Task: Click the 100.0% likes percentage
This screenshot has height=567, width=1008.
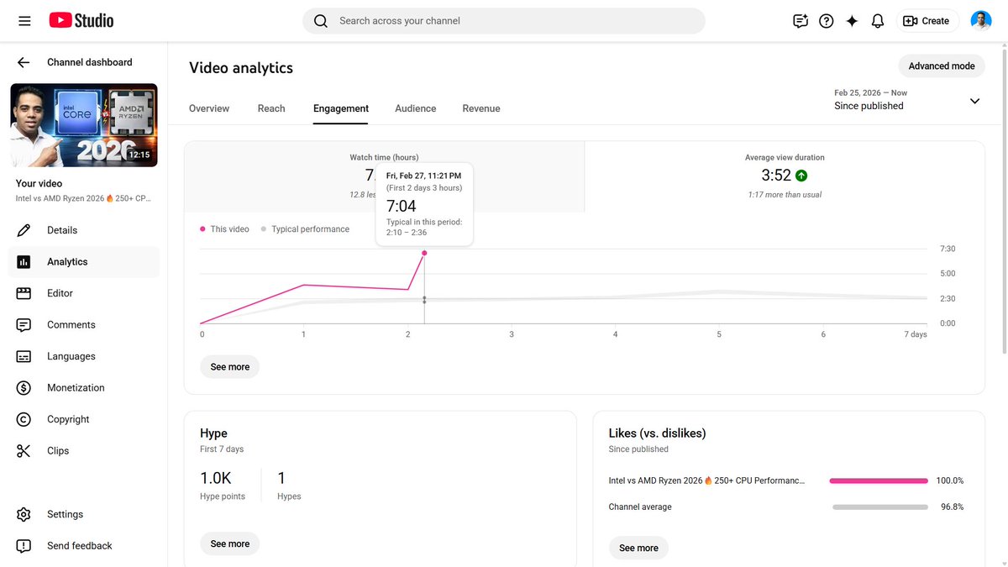Action: pyautogui.click(x=950, y=481)
